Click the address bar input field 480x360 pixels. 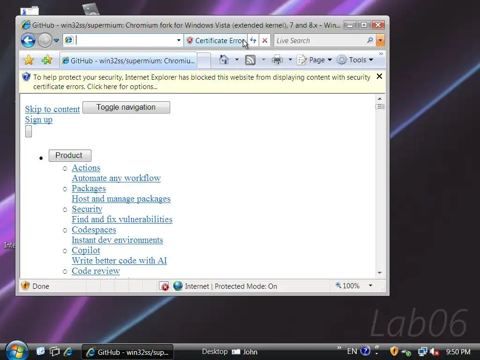[x=123, y=40]
